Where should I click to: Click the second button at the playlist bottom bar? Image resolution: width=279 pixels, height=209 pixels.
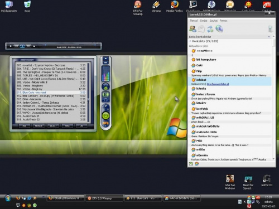[x=39, y=126]
